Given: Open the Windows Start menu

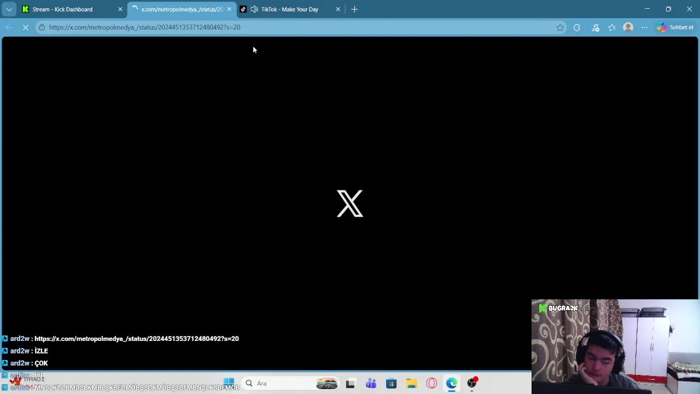Looking at the screenshot, I should (x=229, y=383).
